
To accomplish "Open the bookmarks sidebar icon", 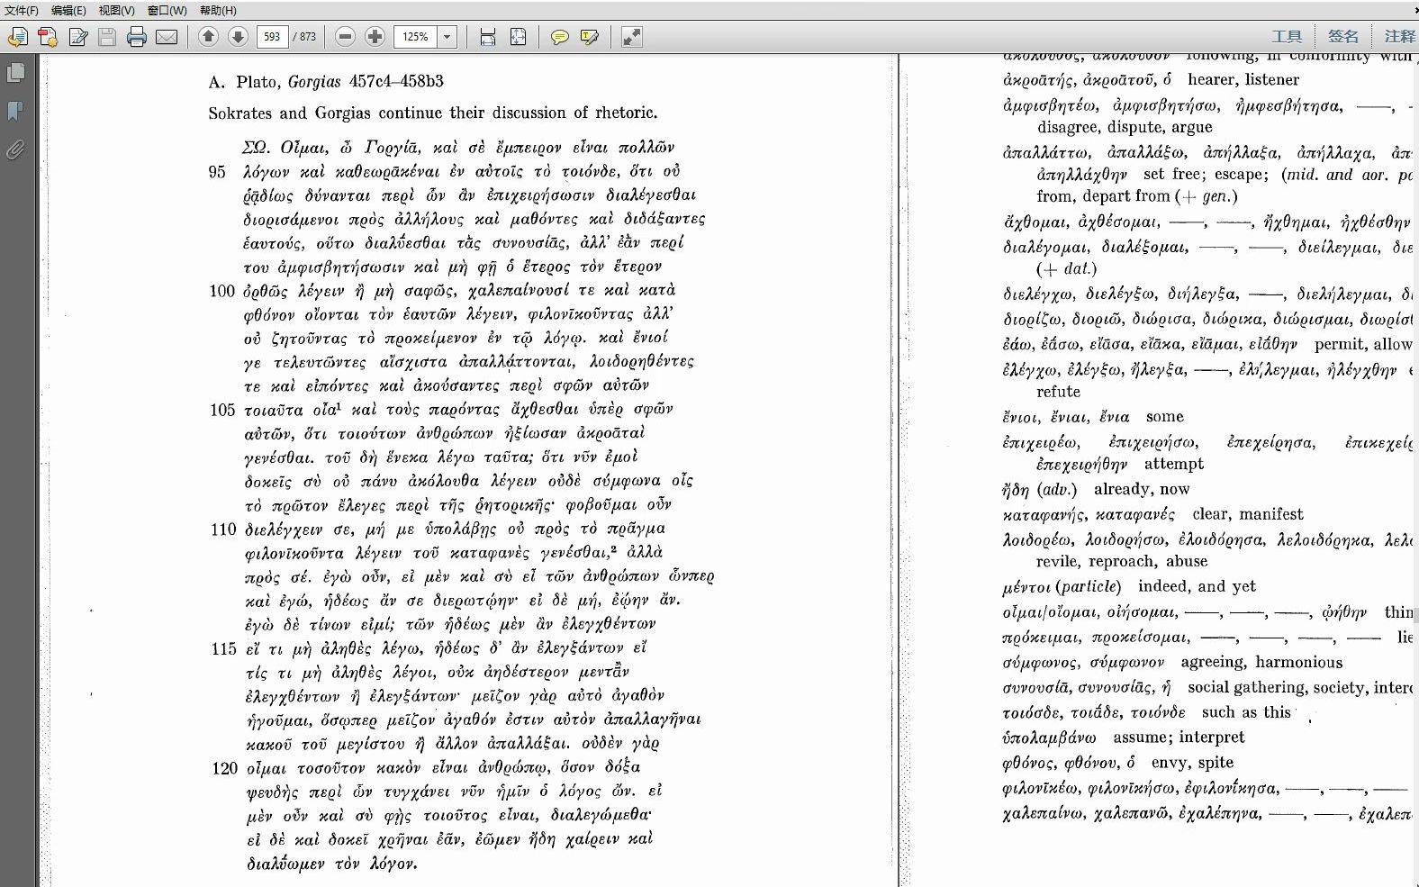I will (15, 111).
